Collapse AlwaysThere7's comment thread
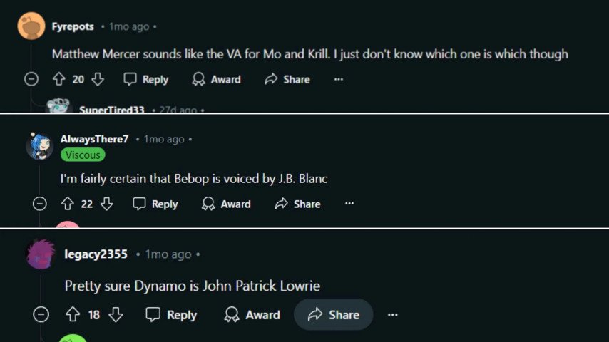The width and height of the screenshot is (609, 342). (40, 204)
